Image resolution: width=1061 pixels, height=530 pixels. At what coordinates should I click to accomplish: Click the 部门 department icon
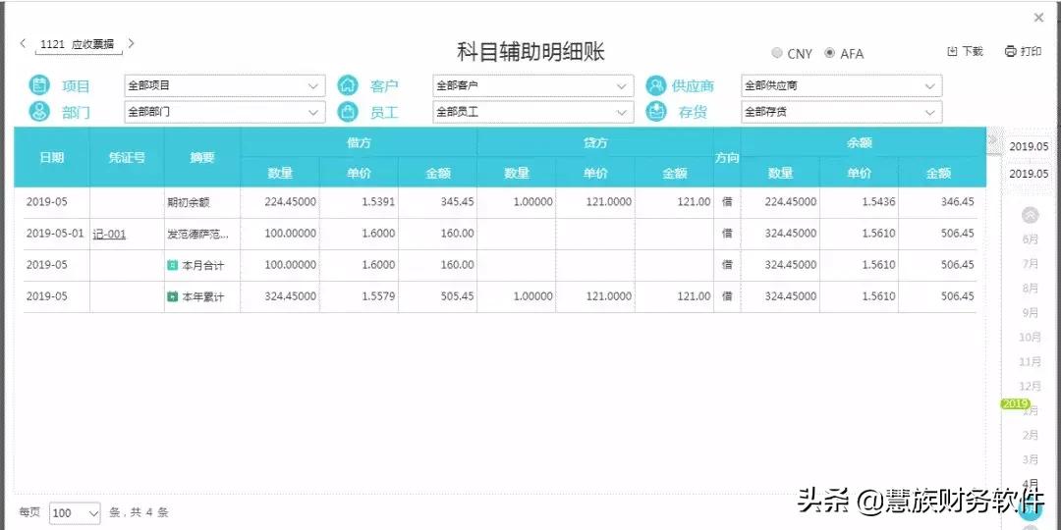point(40,112)
